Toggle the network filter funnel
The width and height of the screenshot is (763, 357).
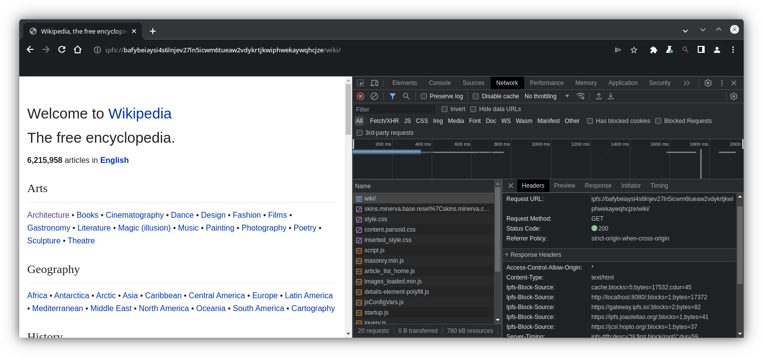pos(393,96)
